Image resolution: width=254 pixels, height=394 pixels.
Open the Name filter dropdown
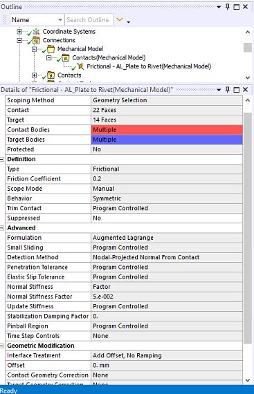(60, 20)
